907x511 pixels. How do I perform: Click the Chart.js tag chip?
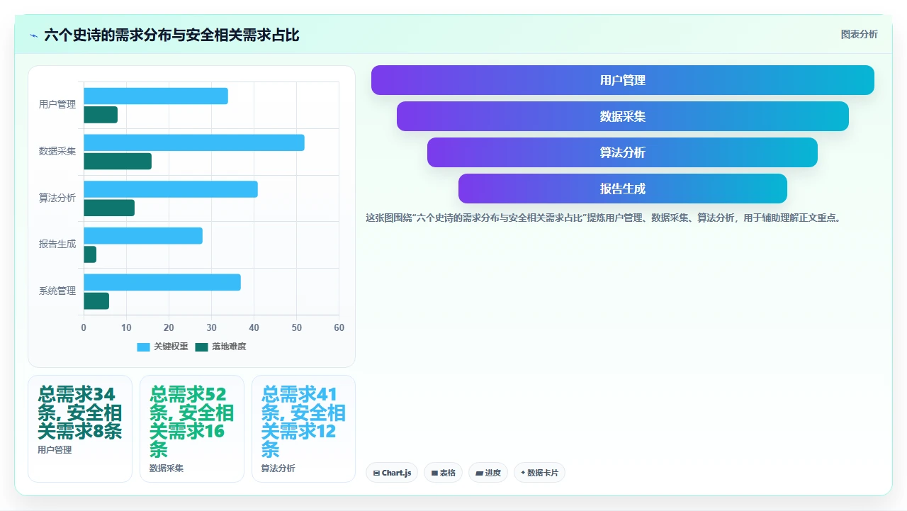tap(392, 473)
